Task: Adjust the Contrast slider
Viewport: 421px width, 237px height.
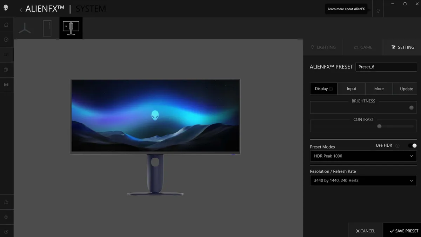Action: (379, 126)
